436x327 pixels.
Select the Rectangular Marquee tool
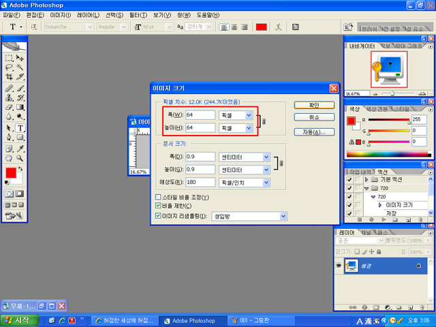9,58
